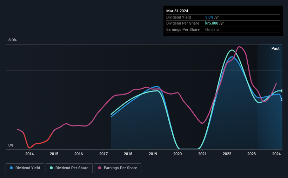Click the kr5.000 dividend per share value

(x=212, y=23)
